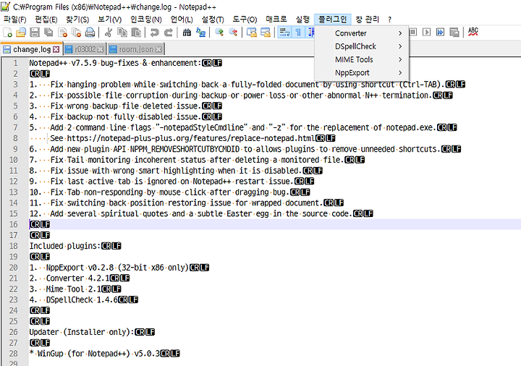Click the Zoom Out magnifier icon
Image resolution: width=521 pixels, height=366 pixels.
[x=233, y=33]
